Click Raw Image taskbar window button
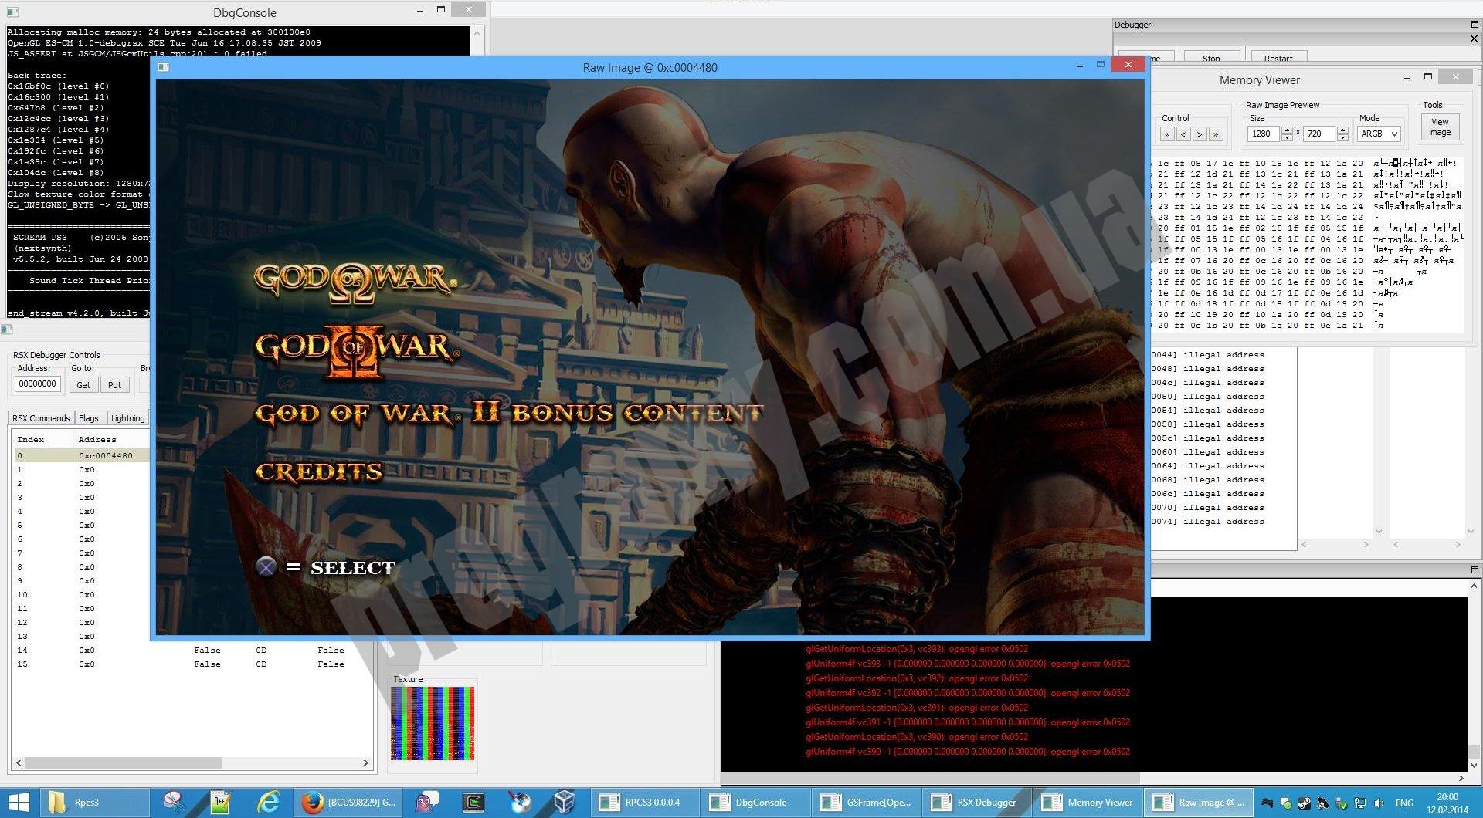The width and height of the screenshot is (1483, 818). coord(1197,803)
